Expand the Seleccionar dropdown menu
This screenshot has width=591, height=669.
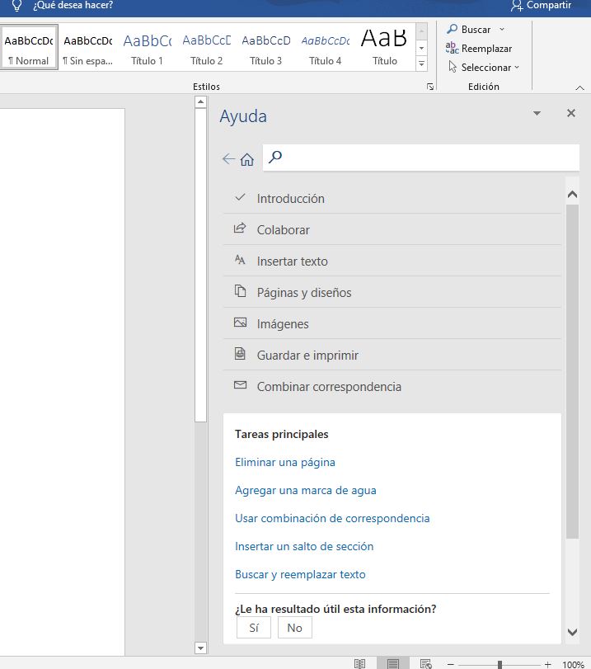coord(517,68)
